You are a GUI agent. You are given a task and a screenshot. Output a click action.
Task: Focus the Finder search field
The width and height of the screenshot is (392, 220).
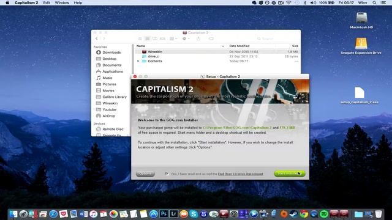coord(276,38)
